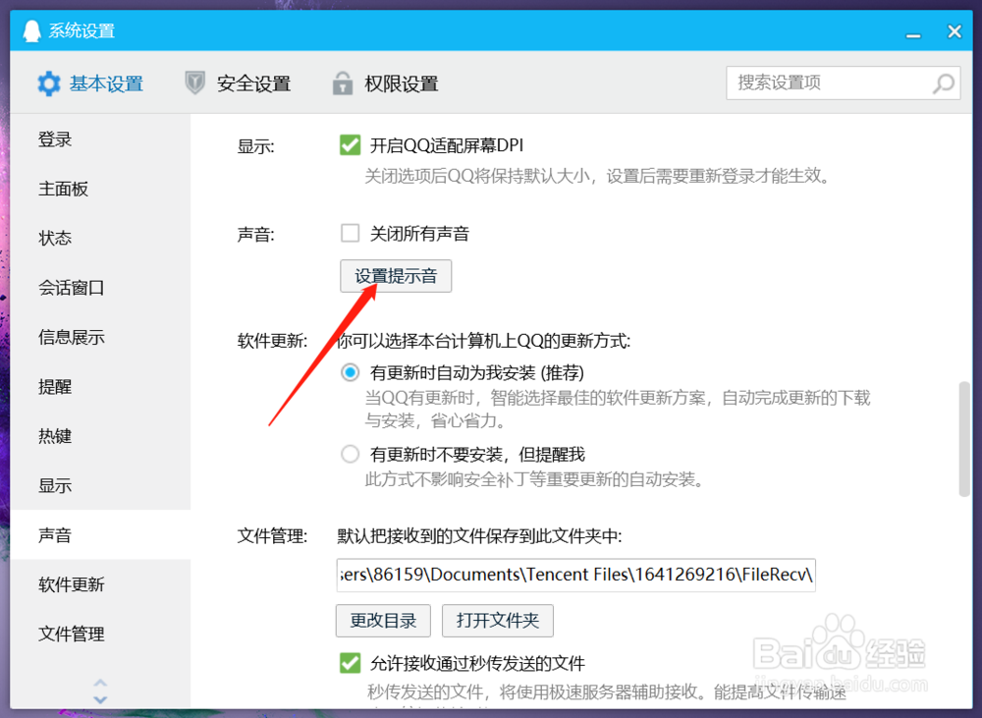Close the 系统设置 window
The height and width of the screenshot is (718, 982).
(955, 31)
